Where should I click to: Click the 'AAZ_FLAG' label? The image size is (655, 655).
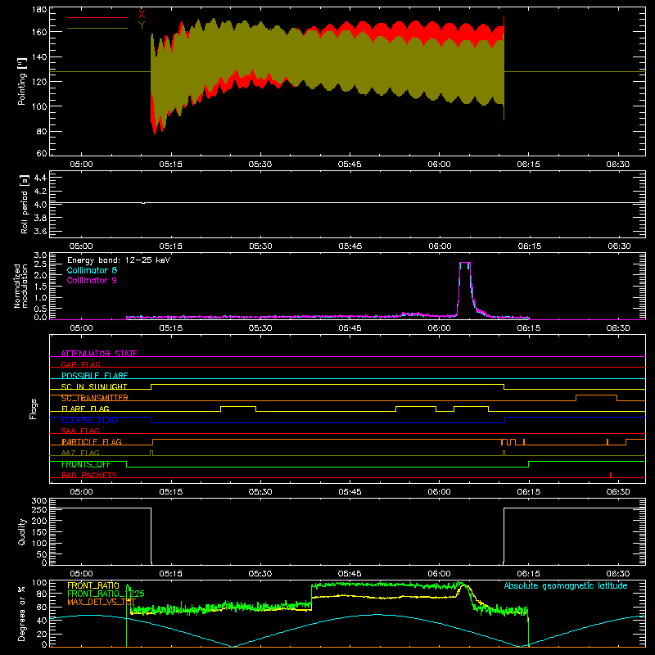pos(80,453)
